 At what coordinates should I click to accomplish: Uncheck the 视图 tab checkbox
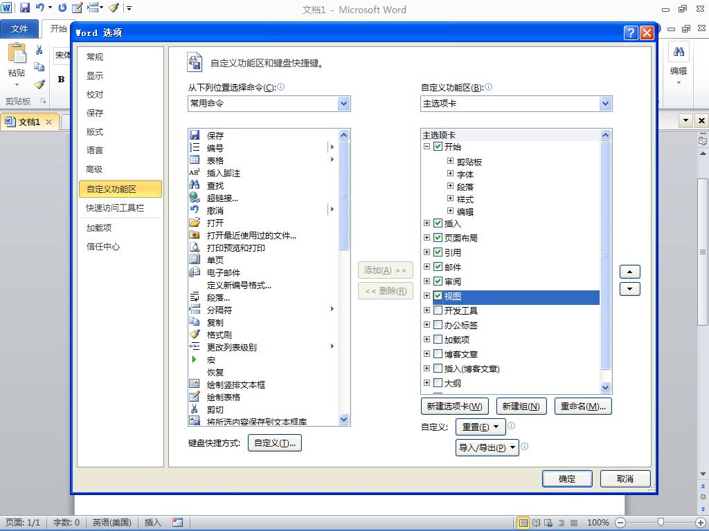438,296
